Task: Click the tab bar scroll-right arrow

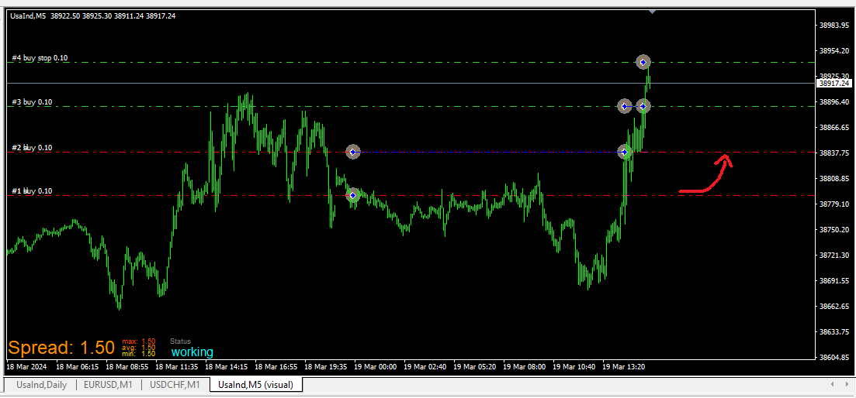Action: point(847,384)
